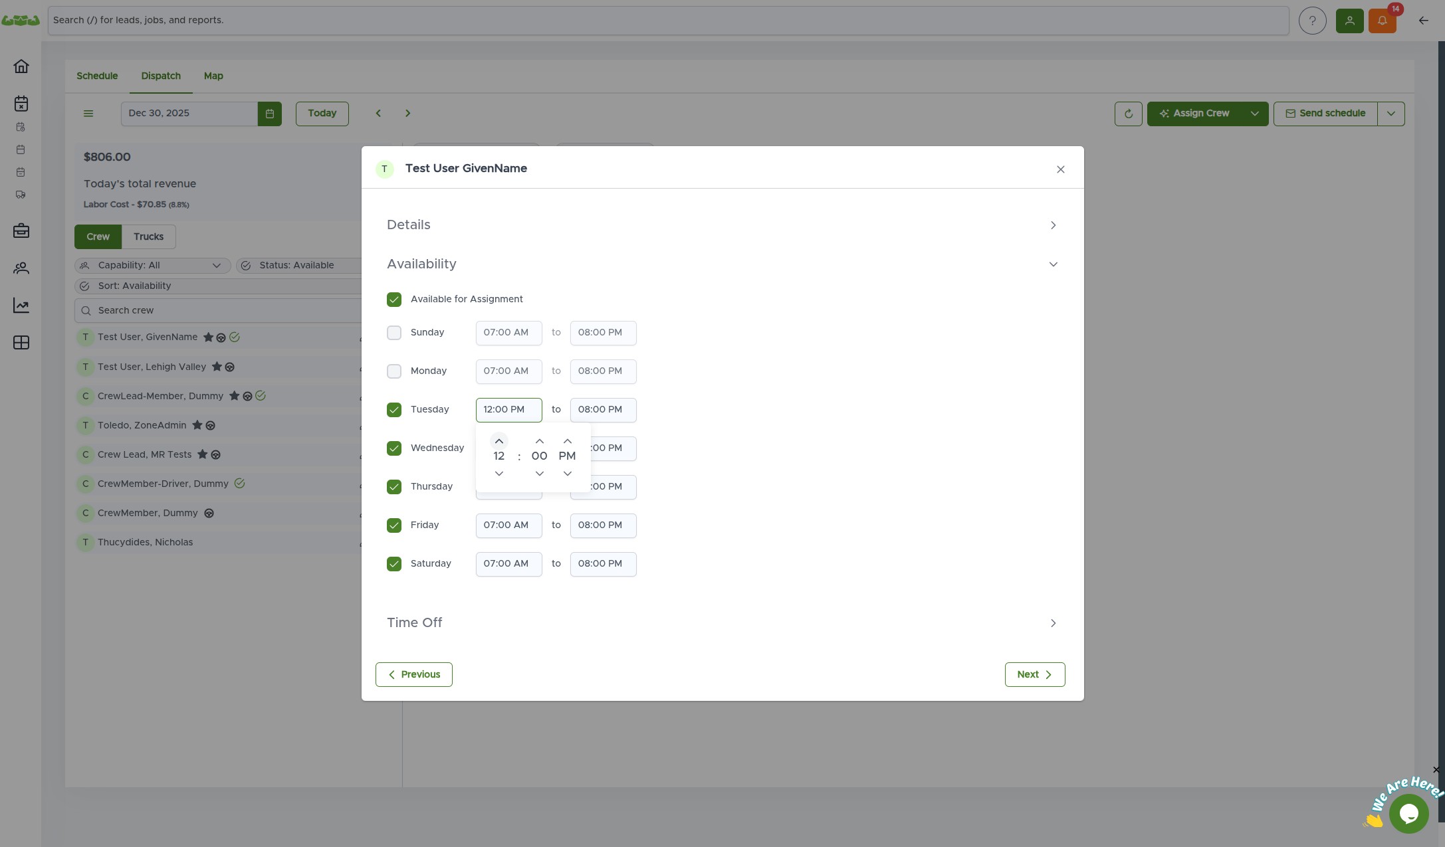
Task: Select crew member Toledo, ZoneAdmin
Action: click(142, 426)
